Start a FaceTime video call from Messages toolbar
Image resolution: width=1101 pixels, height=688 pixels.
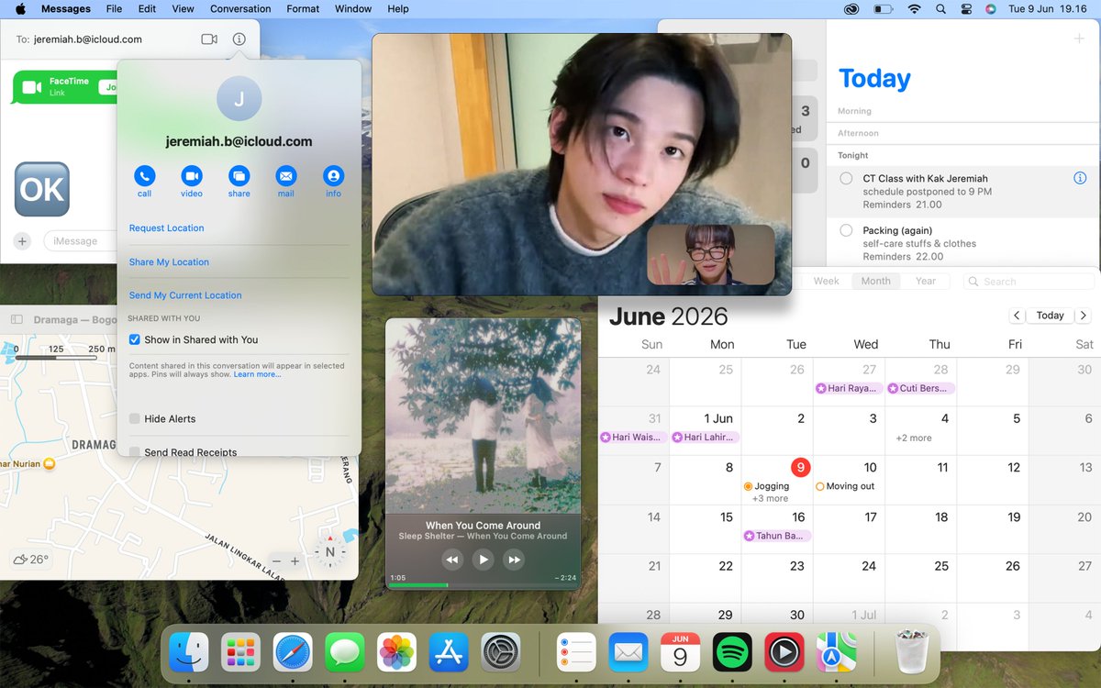[209, 39]
